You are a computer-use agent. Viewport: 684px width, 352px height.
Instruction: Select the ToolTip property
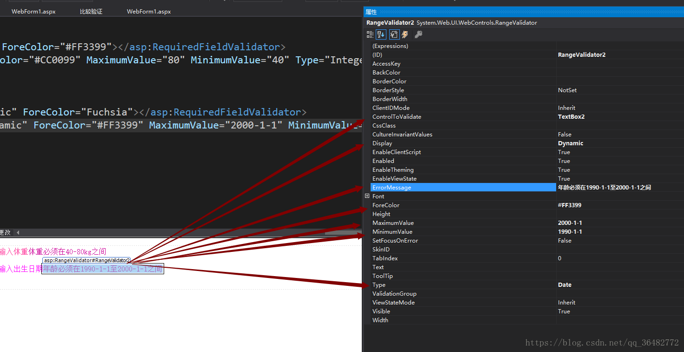pyautogui.click(x=383, y=276)
